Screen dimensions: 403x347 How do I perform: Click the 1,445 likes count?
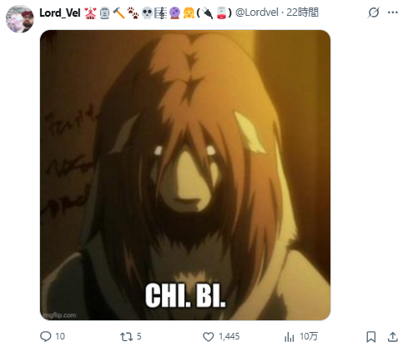(x=229, y=336)
